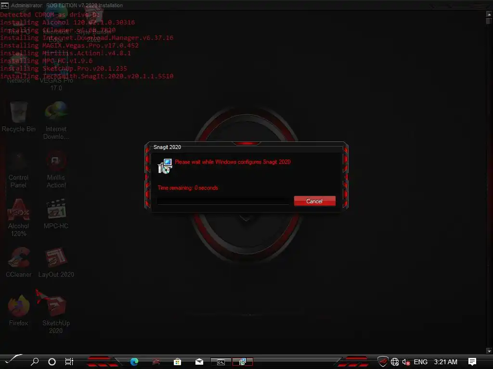Click the ENG language indicator
493x369 pixels.
click(420, 362)
